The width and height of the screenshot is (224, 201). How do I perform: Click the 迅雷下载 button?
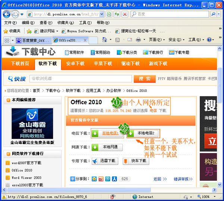(105, 161)
